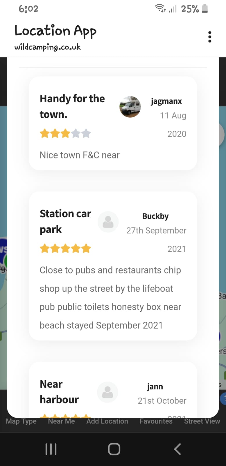Click the five-star rating on Station car park

[65, 249]
